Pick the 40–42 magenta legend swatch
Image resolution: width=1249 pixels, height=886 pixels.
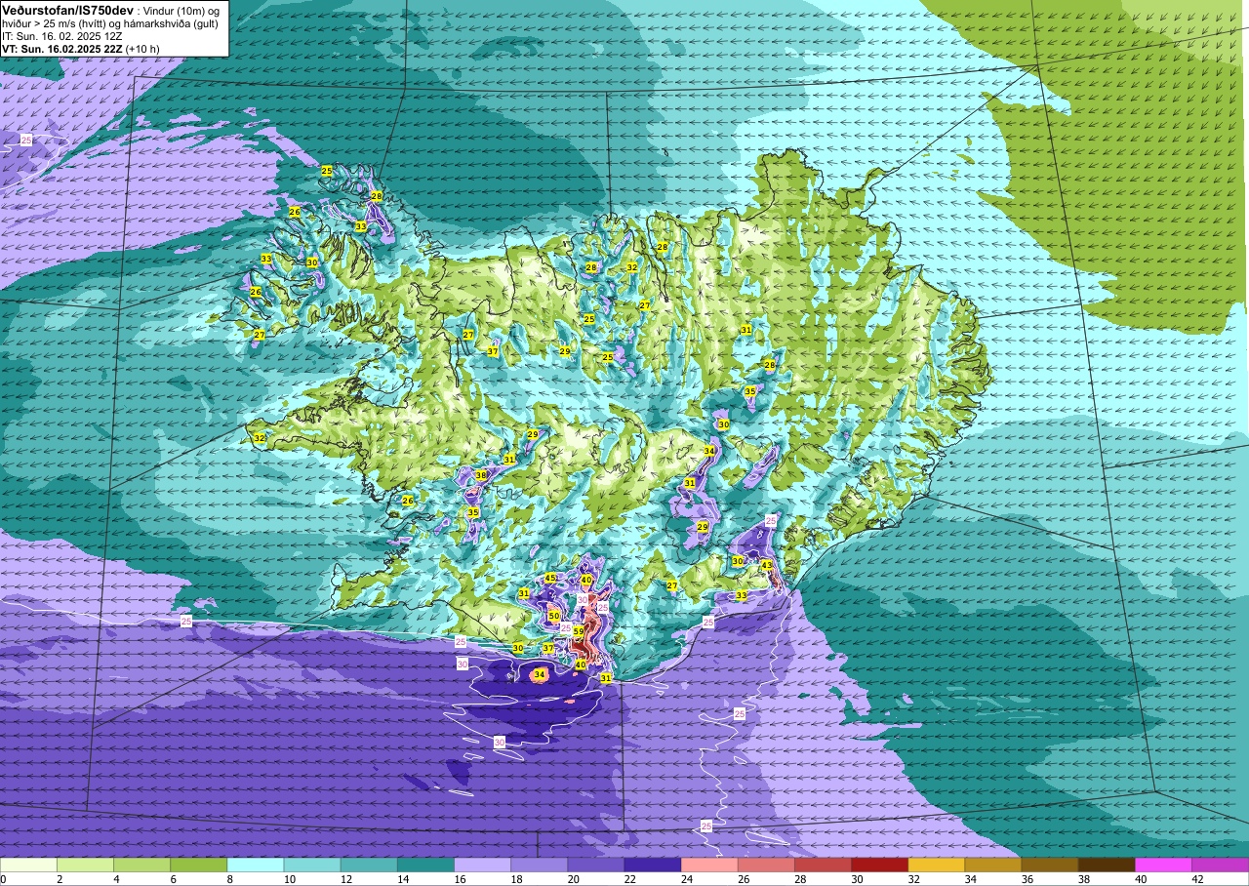click(x=1163, y=865)
